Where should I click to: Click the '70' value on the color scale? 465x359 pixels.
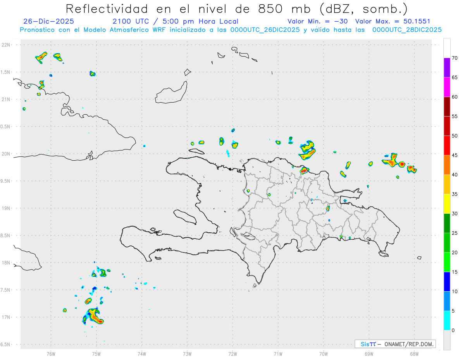point(455,58)
